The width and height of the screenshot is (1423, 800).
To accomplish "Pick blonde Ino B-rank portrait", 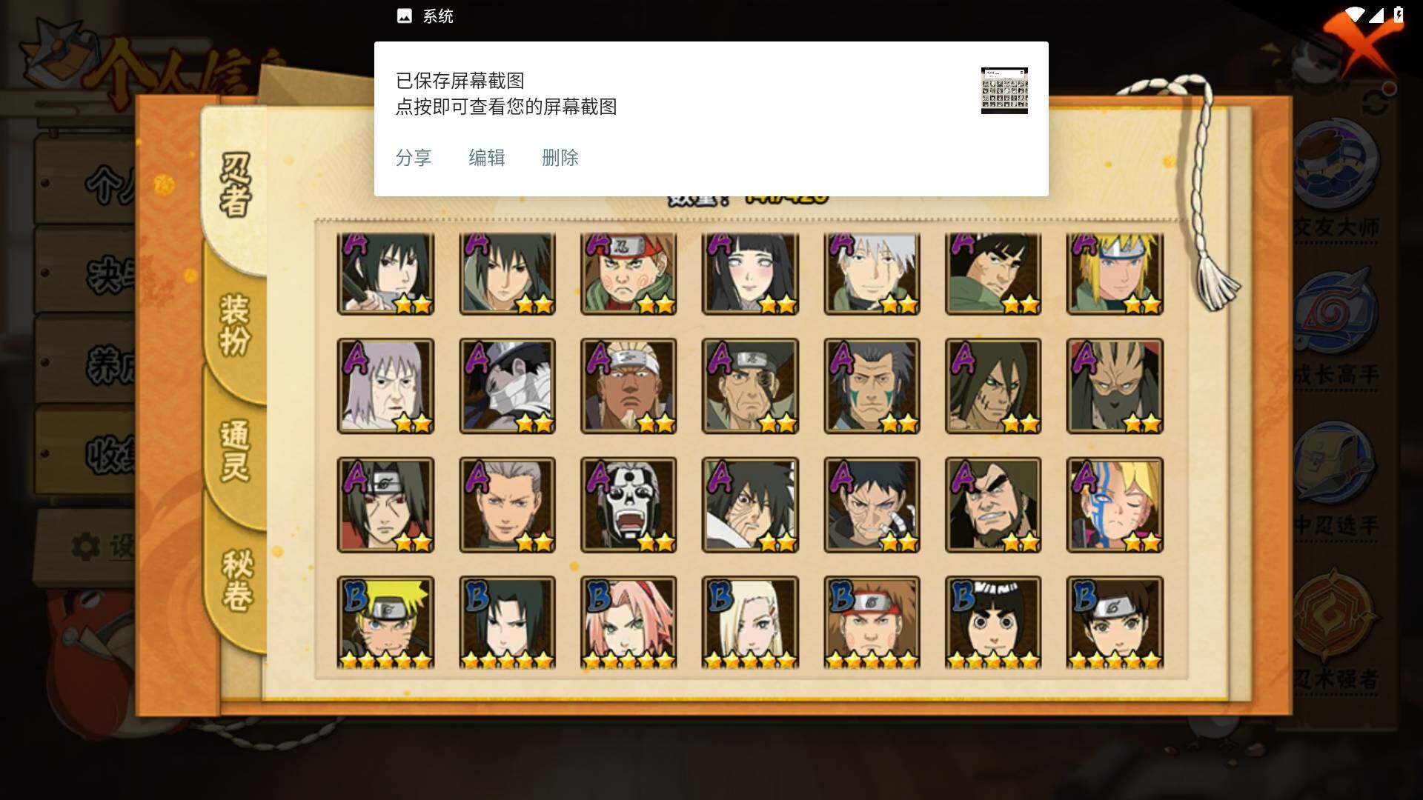I will (750, 623).
